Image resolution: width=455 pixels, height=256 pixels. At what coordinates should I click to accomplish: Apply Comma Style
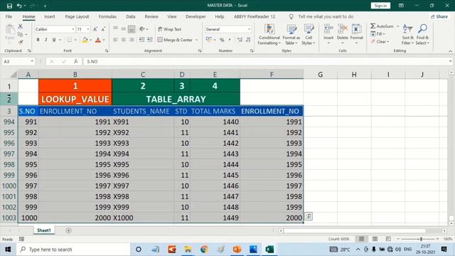coord(230,40)
